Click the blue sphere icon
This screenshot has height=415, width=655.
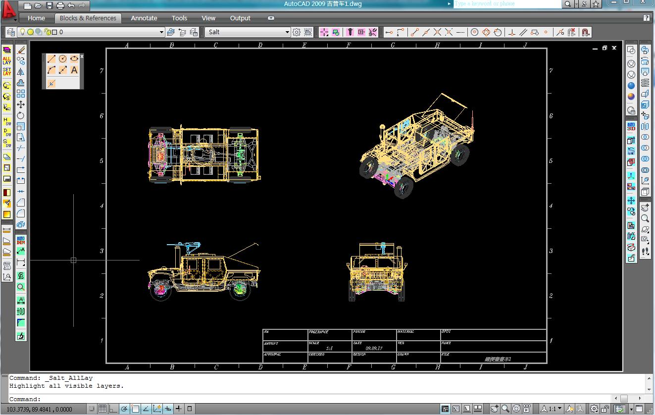tap(631, 85)
